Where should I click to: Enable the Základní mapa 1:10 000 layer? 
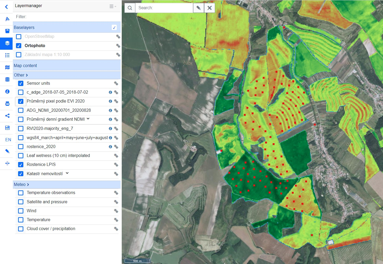click(x=19, y=55)
